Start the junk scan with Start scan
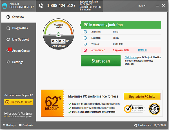Image resolution: width=169 pixels, height=130 pixels. [x=101, y=61]
